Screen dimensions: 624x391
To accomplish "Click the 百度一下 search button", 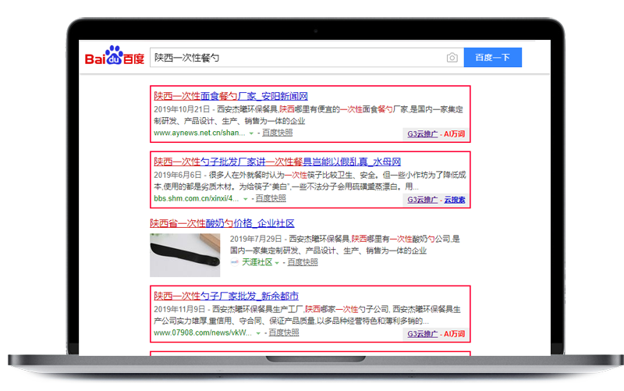I will (x=493, y=58).
